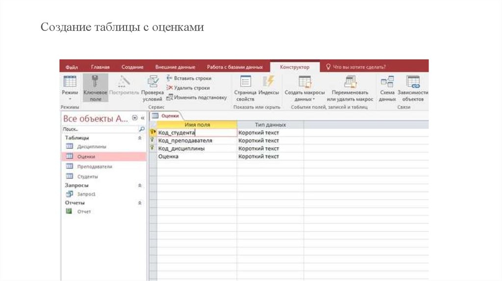
Task: Select the Оценка field name cell
Action: click(196, 157)
